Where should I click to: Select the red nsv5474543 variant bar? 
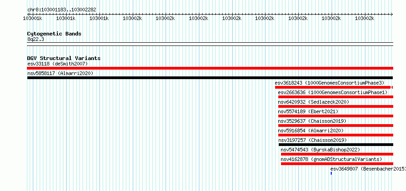[x=337, y=154]
